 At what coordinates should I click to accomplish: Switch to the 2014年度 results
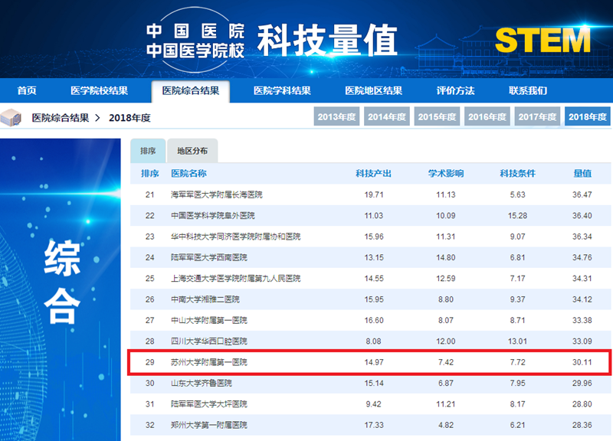point(387,117)
